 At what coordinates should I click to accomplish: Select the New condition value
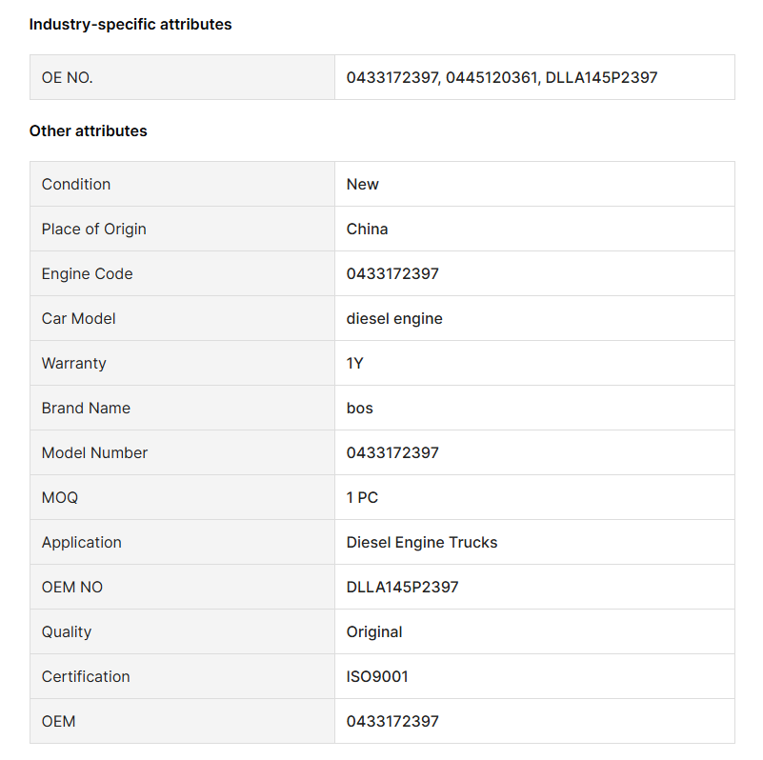tap(363, 185)
